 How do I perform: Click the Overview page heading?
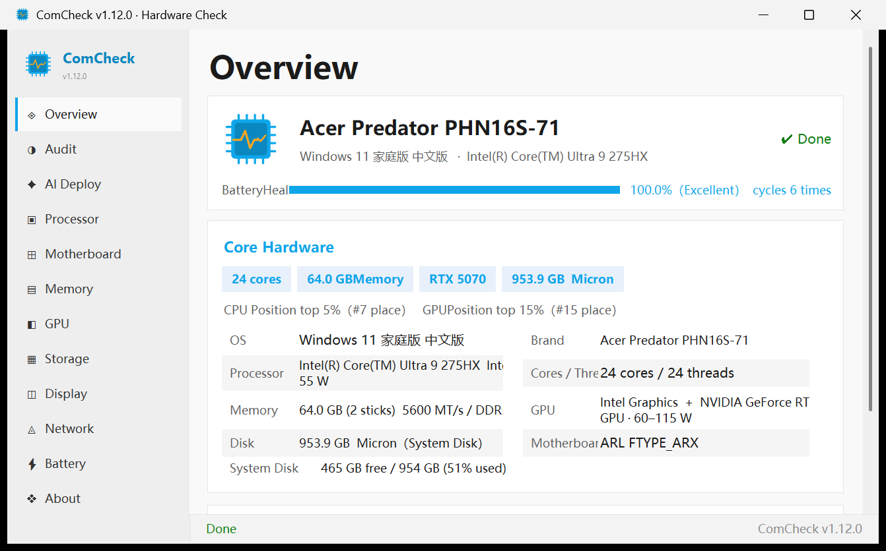[x=284, y=67]
